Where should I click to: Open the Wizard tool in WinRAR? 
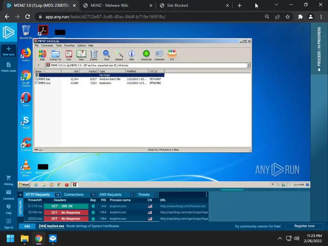tap(119, 55)
